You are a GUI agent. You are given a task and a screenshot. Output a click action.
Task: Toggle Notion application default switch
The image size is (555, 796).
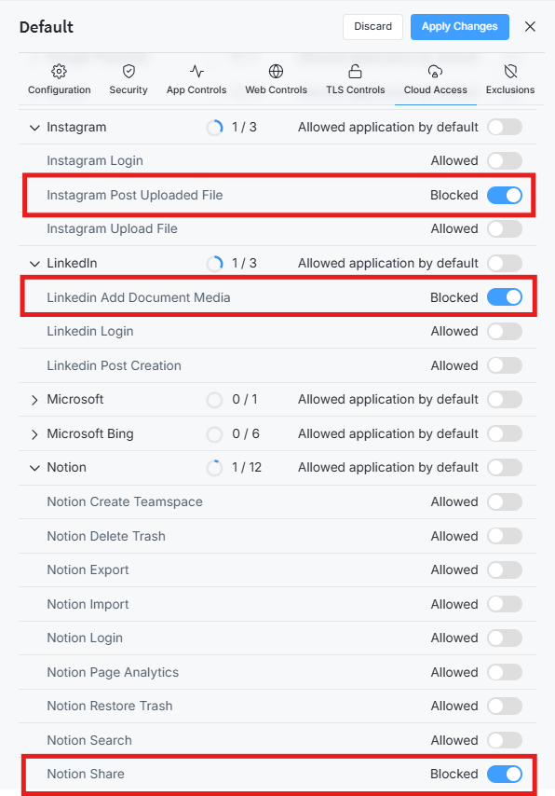[505, 467]
